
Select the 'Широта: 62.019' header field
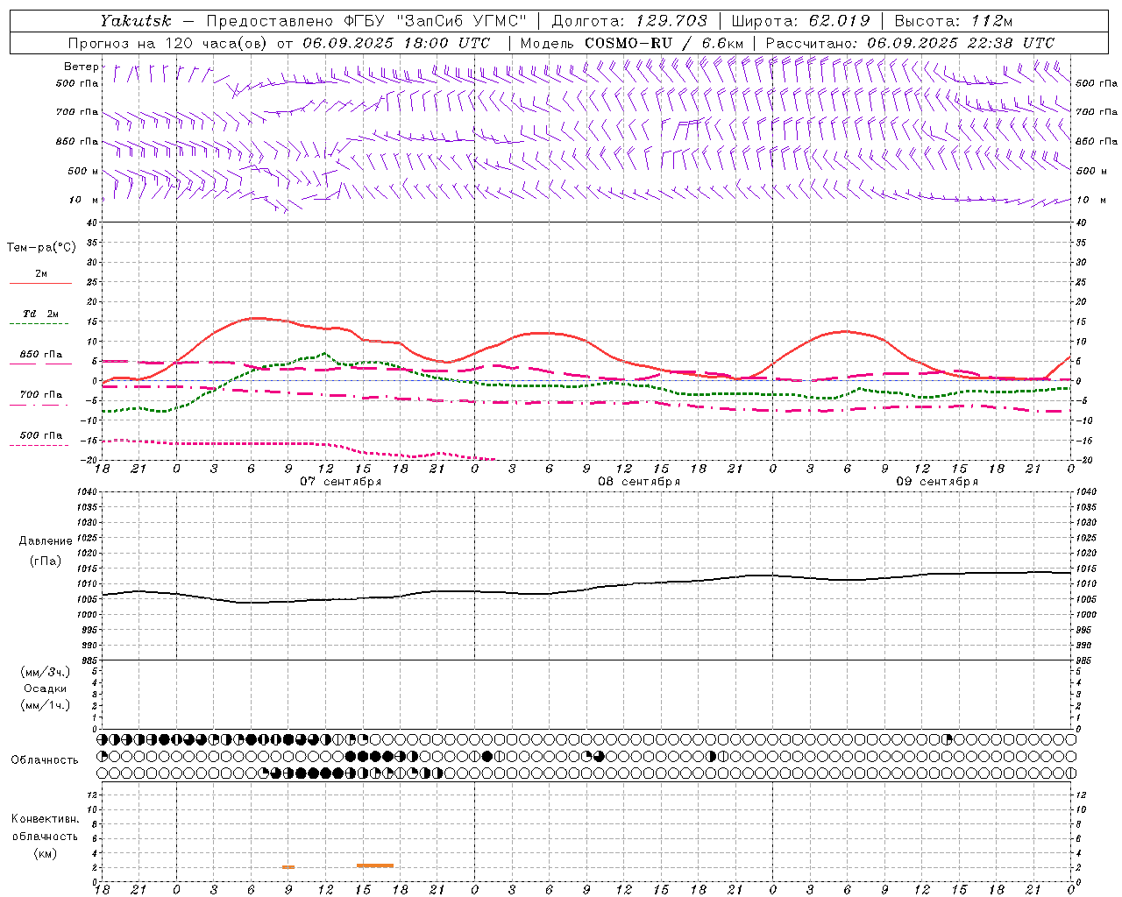tap(800, 20)
